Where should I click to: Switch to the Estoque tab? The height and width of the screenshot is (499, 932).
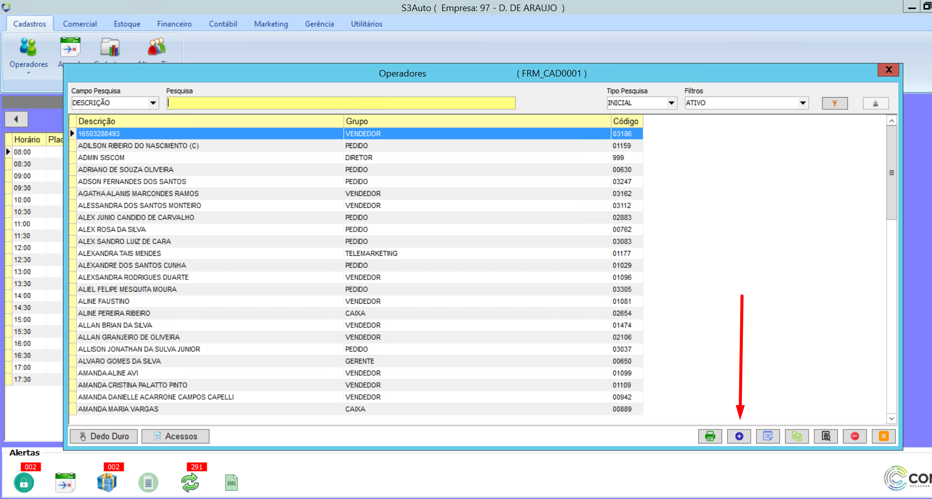pyautogui.click(x=127, y=24)
